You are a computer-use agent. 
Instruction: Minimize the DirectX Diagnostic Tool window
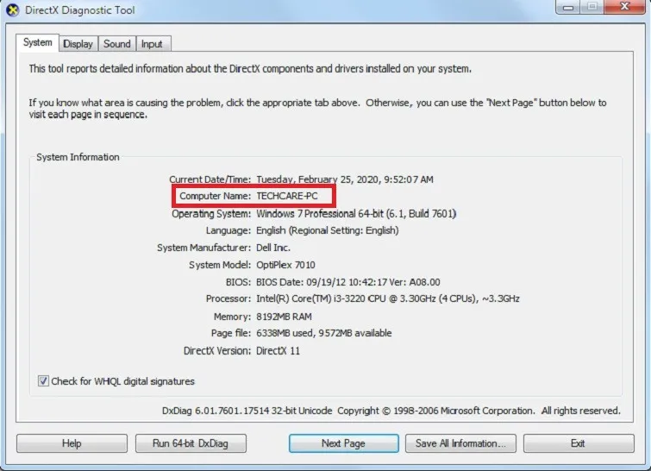[568, 8]
